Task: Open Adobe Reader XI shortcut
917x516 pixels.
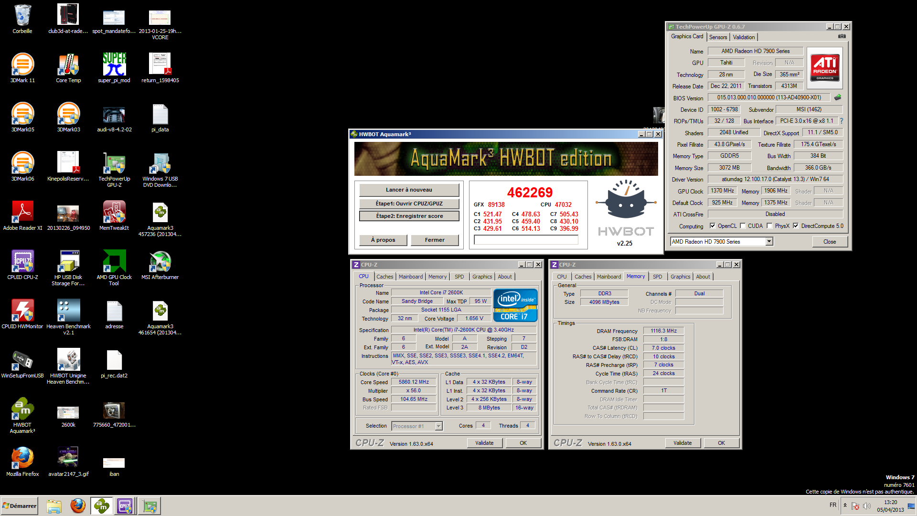Action: pyautogui.click(x=22, y=215)
